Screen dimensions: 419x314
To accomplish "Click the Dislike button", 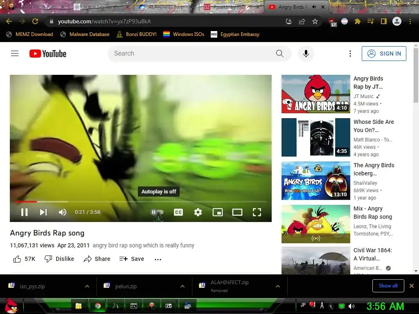I will point(59,259).
